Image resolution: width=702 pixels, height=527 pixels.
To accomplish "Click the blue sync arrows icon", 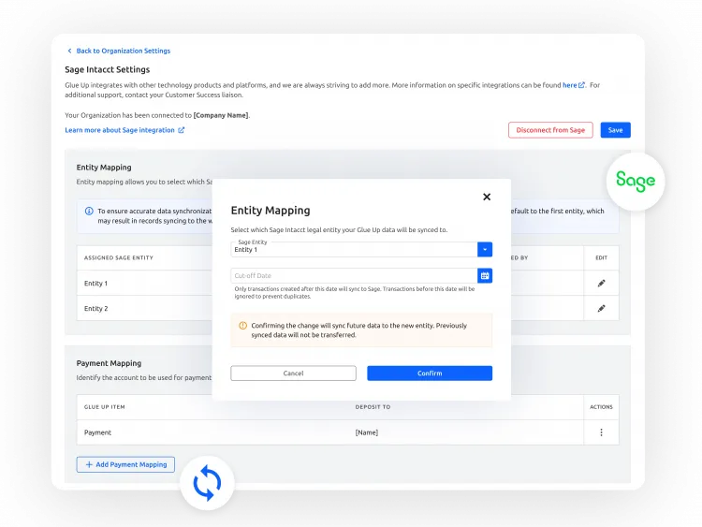I will [207, 483].
